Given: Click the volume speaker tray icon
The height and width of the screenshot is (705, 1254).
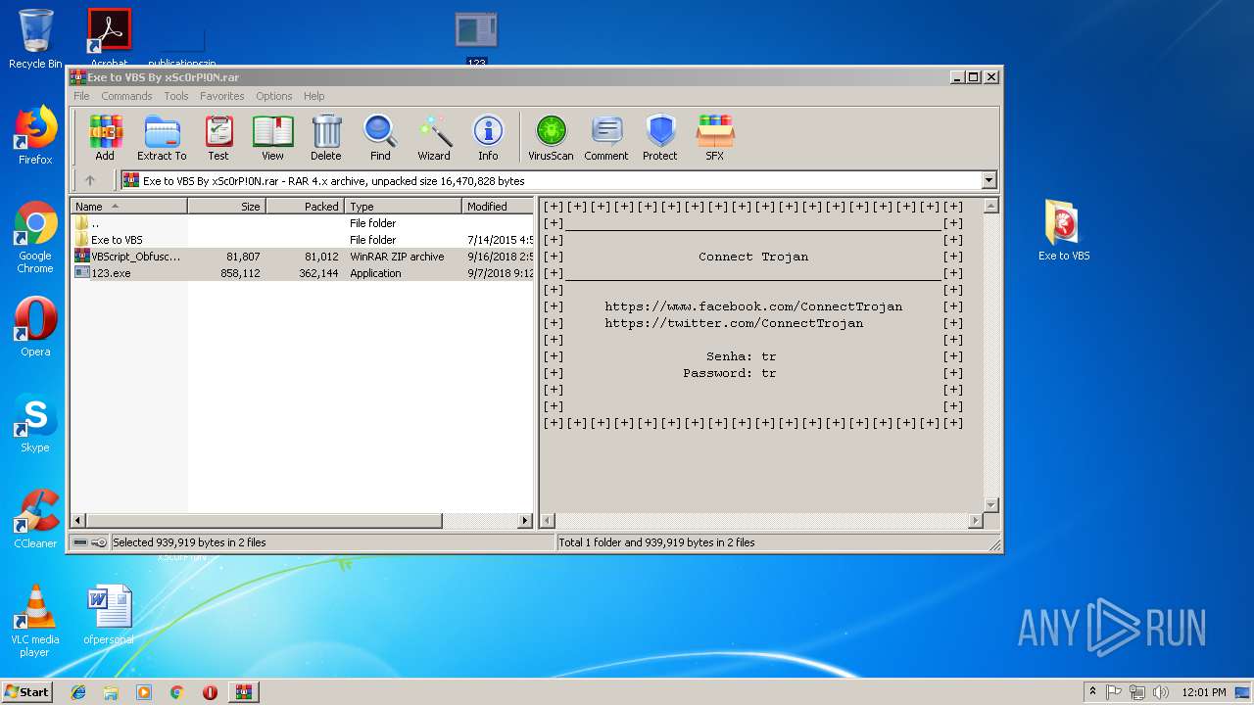Looking at the screenshot, I should pyautogui.click(x=1161, y=692).
